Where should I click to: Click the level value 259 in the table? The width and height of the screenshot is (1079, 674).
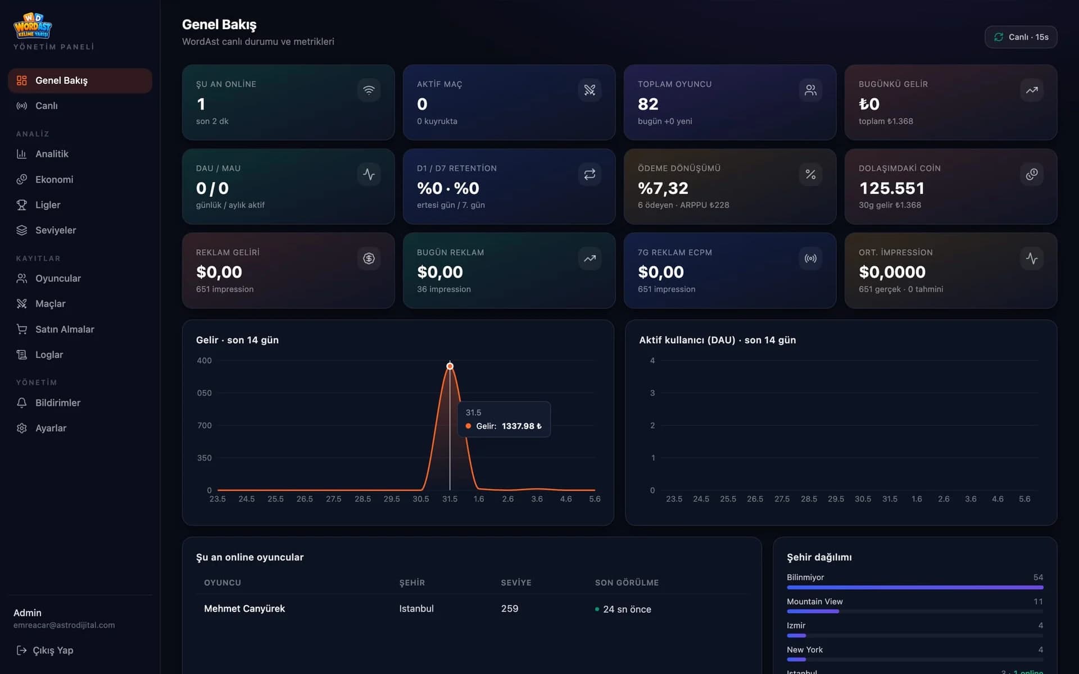[x=510, y=609]
